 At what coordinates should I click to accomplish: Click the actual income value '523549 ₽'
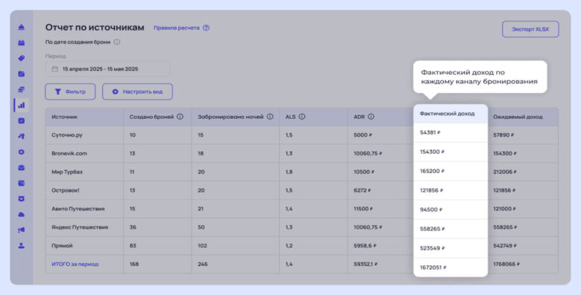432,248
